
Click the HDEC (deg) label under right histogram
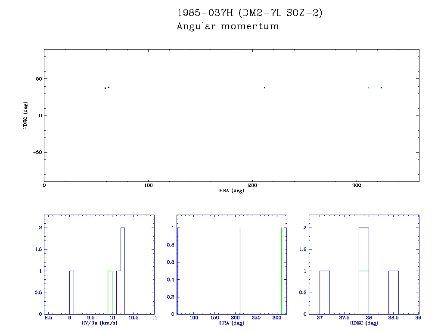point(364,323)
